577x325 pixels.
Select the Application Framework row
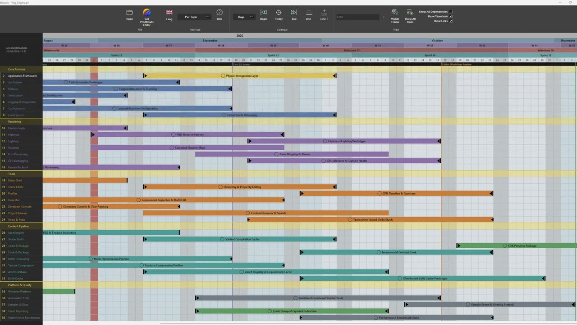coord(21,76)
